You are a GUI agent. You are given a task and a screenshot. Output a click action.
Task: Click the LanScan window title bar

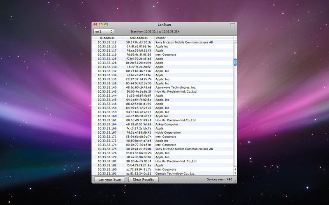click(164, 25)
